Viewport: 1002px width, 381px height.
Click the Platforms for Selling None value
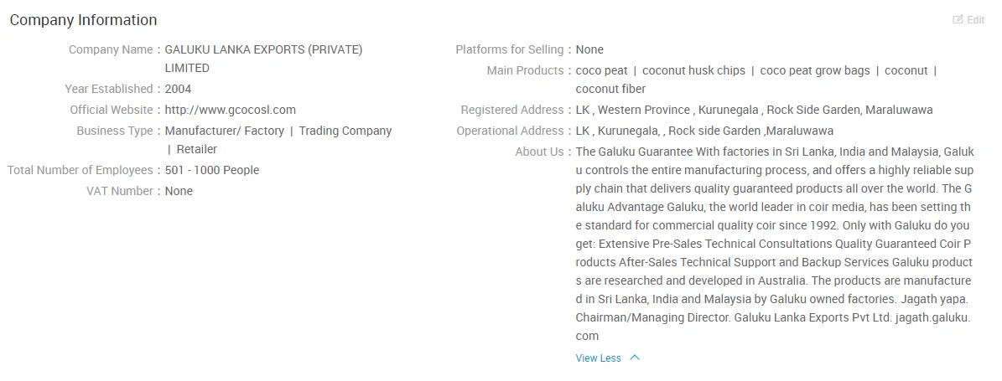[589, 49]
